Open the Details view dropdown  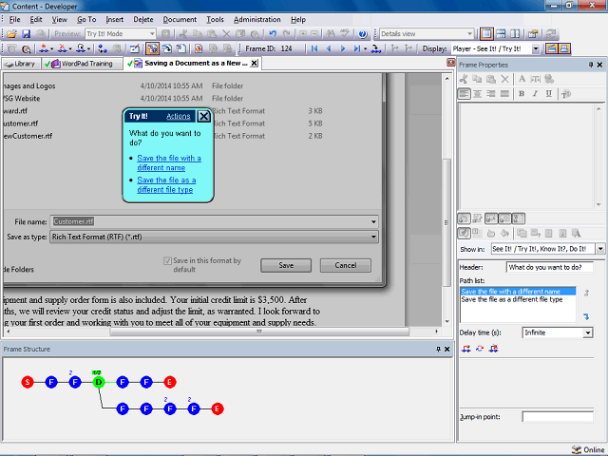(470, 34)
